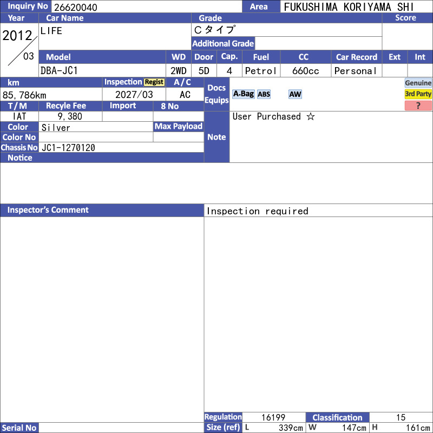This screenshot has height=433, width=433.
Task: Click the red question mark tag
Action: [418, 106]
